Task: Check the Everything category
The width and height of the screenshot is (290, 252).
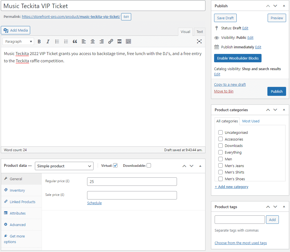Action: pyautogui.click(x=221, y=152)
